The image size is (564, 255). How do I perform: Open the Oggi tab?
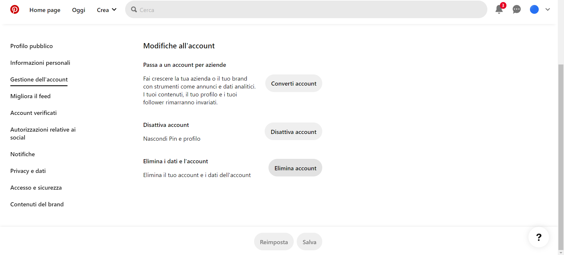[78, 10]
